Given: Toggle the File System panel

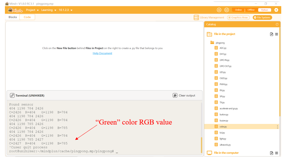Looking at the screenshot, I should click(x=262, y=18).
